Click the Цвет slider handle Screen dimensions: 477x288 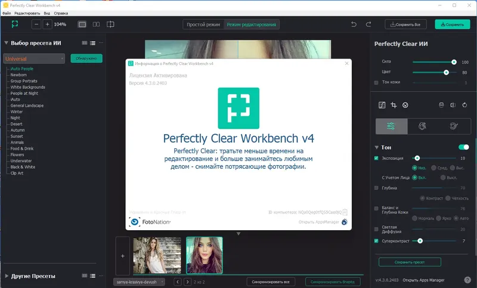pos(446,72)
